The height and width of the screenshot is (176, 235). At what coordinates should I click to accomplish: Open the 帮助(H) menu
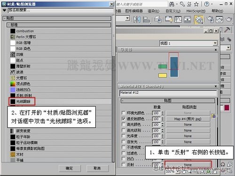[218, 11]
